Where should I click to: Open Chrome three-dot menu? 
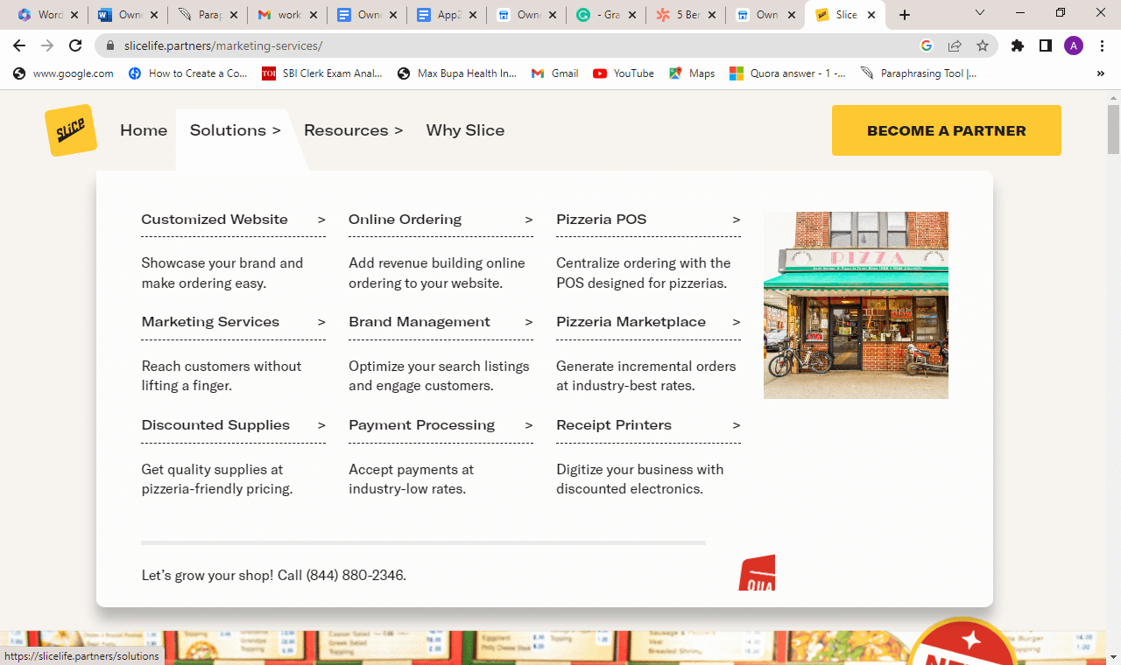(1102, 45)
